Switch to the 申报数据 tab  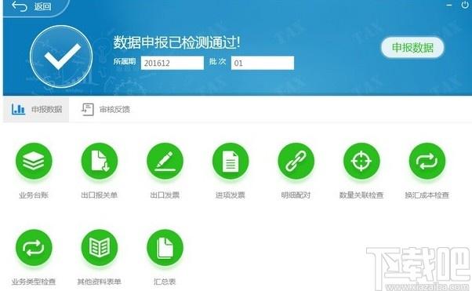[36, 109]
